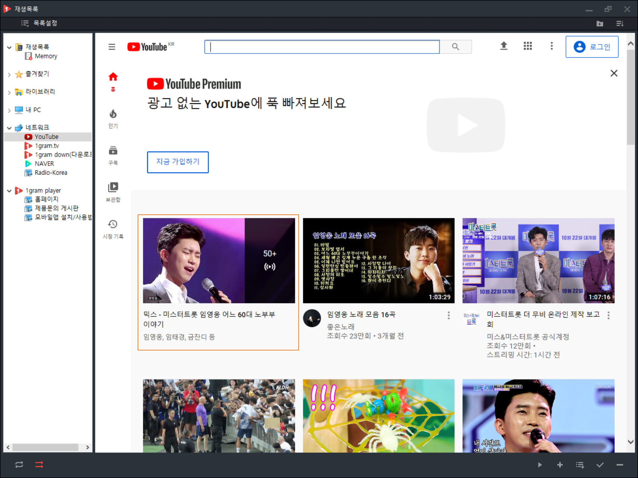This screenshot has height=478, width=638.
Task: Open the 임영웅 노래 모음 16곡 thumbnail
Action: click(x=379, y=261)
